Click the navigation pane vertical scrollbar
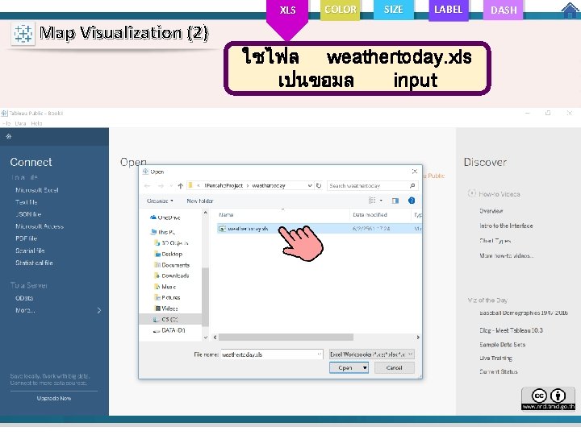The width and height of the screenshot is (581, 435). tap(205, 296)
